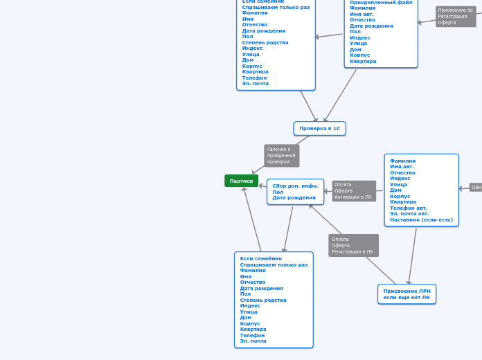
Task: Select 'Дата рождения' in the node with 'Прикрепленный файл'
Action: click(x=371, y=26)
